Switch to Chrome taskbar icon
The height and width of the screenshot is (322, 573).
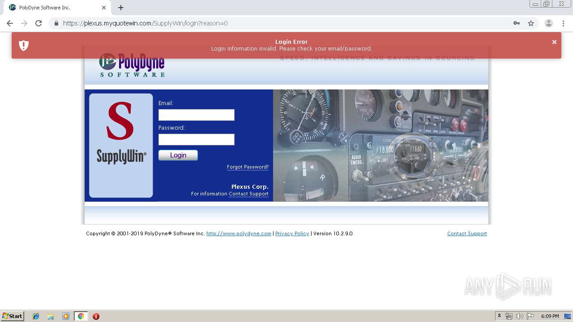coord(81,316)
